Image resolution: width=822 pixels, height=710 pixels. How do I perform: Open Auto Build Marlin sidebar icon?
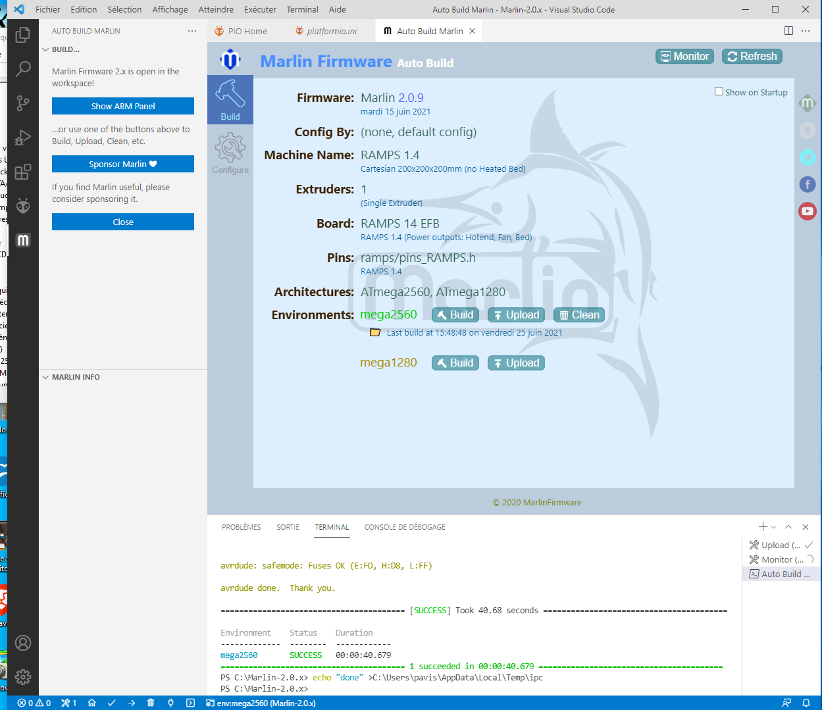pyautogui.click(x=23, y=240)
